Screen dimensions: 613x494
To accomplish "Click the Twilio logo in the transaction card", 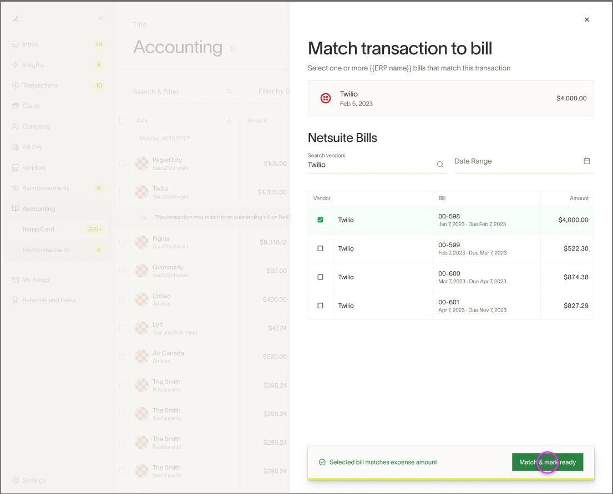I will [326, 98].
